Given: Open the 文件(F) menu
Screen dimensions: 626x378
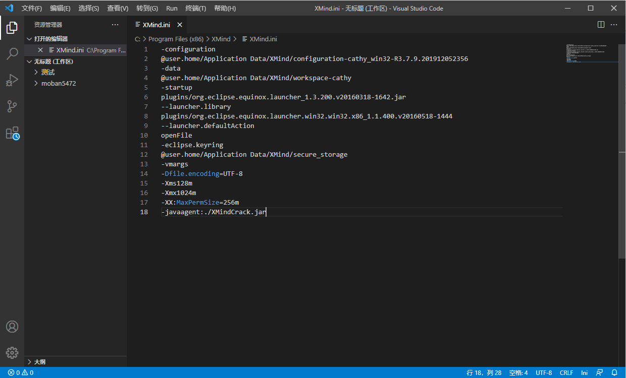Looking at the screenshot, I should [32, 8].
